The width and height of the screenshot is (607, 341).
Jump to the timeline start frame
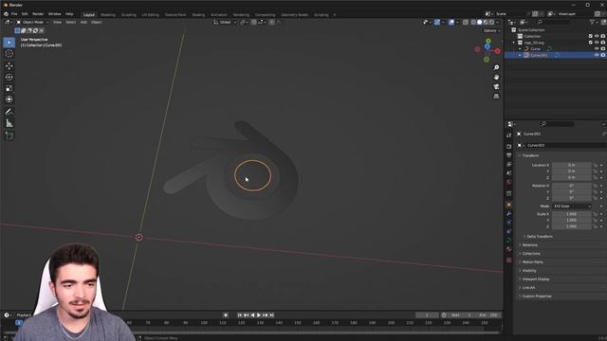coord(240,315)
